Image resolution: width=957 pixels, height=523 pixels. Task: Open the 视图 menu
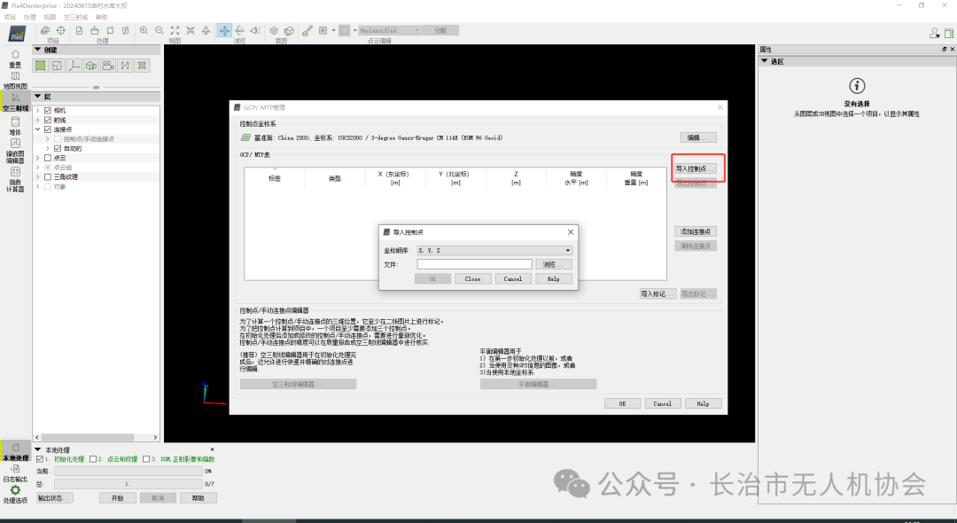coord(50,17)
